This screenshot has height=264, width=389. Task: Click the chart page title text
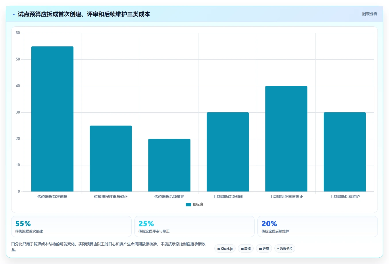click(x=84, y=14)
